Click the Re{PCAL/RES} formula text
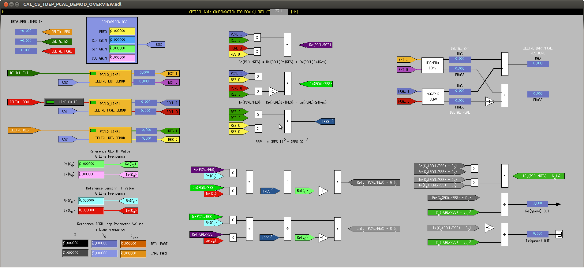The image size is (584, 268). click(283, 62)
